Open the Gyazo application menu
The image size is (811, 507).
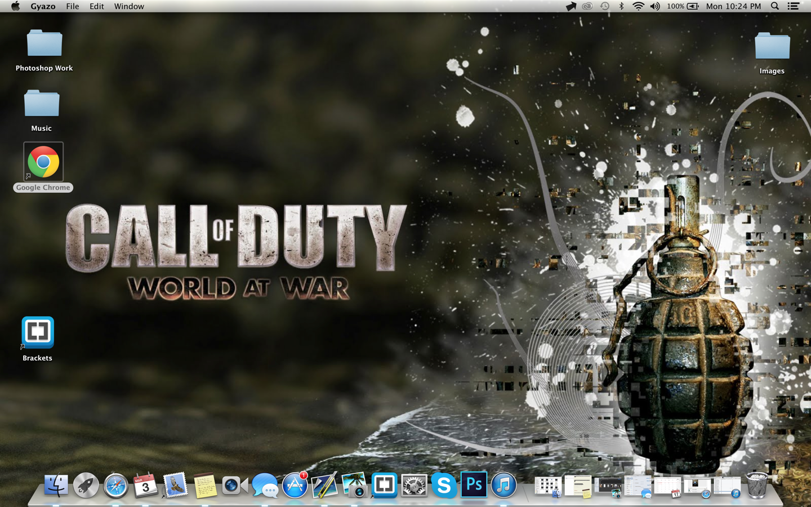point(43,6)
